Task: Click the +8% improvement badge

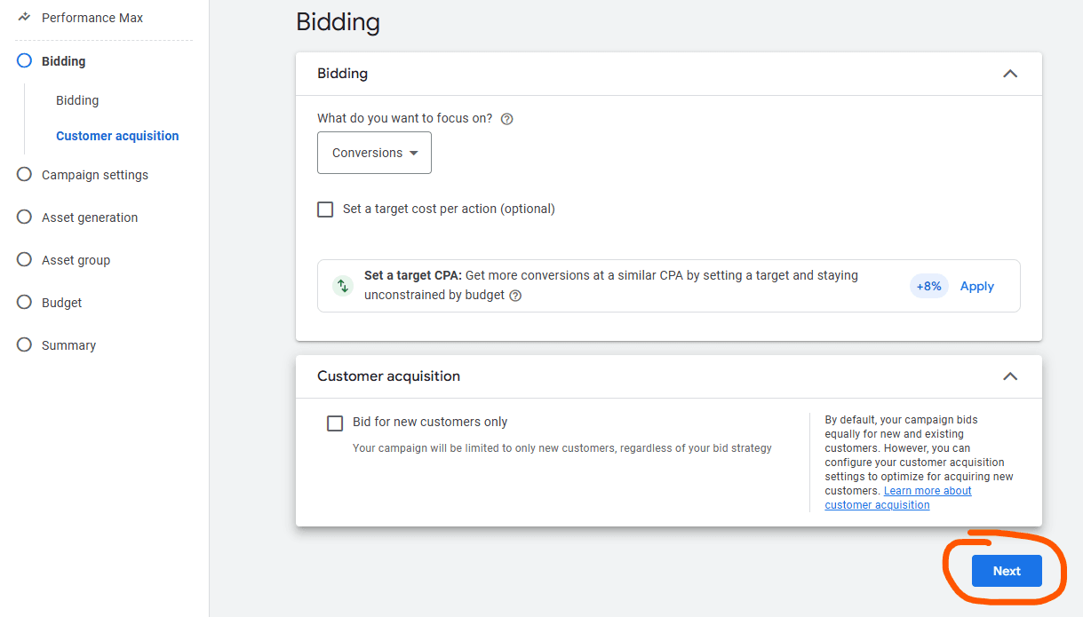Action: 928,285
